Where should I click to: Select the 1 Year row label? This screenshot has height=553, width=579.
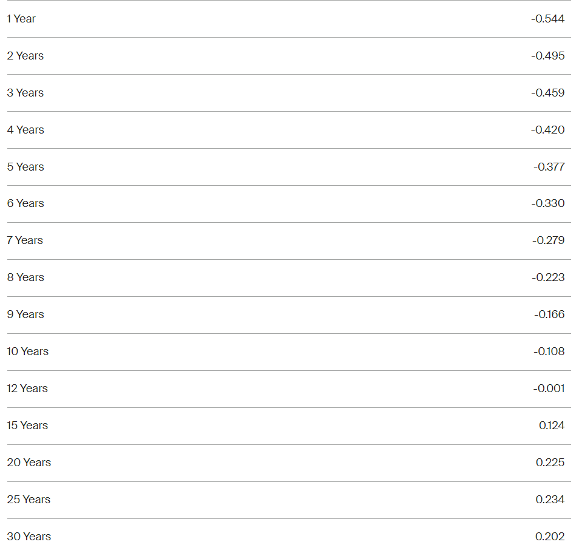(21, 19)
